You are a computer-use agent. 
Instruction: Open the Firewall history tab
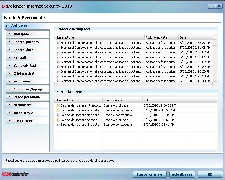tap(28, 58)
